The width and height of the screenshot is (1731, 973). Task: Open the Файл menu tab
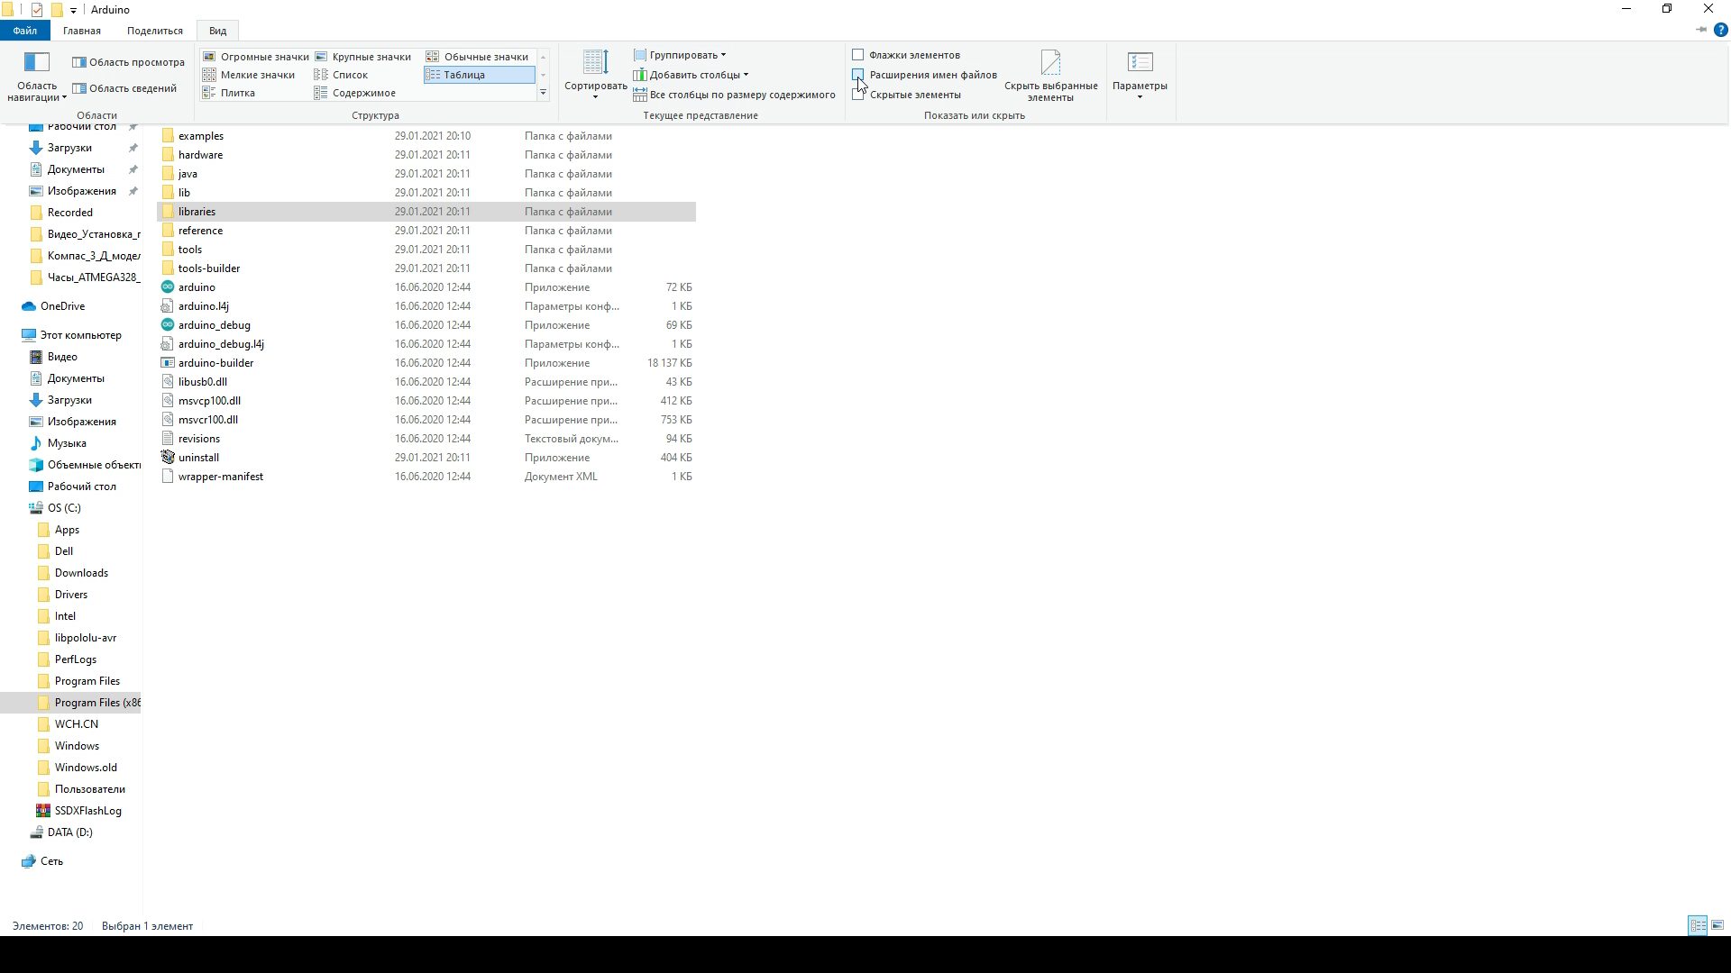point(25,31)
